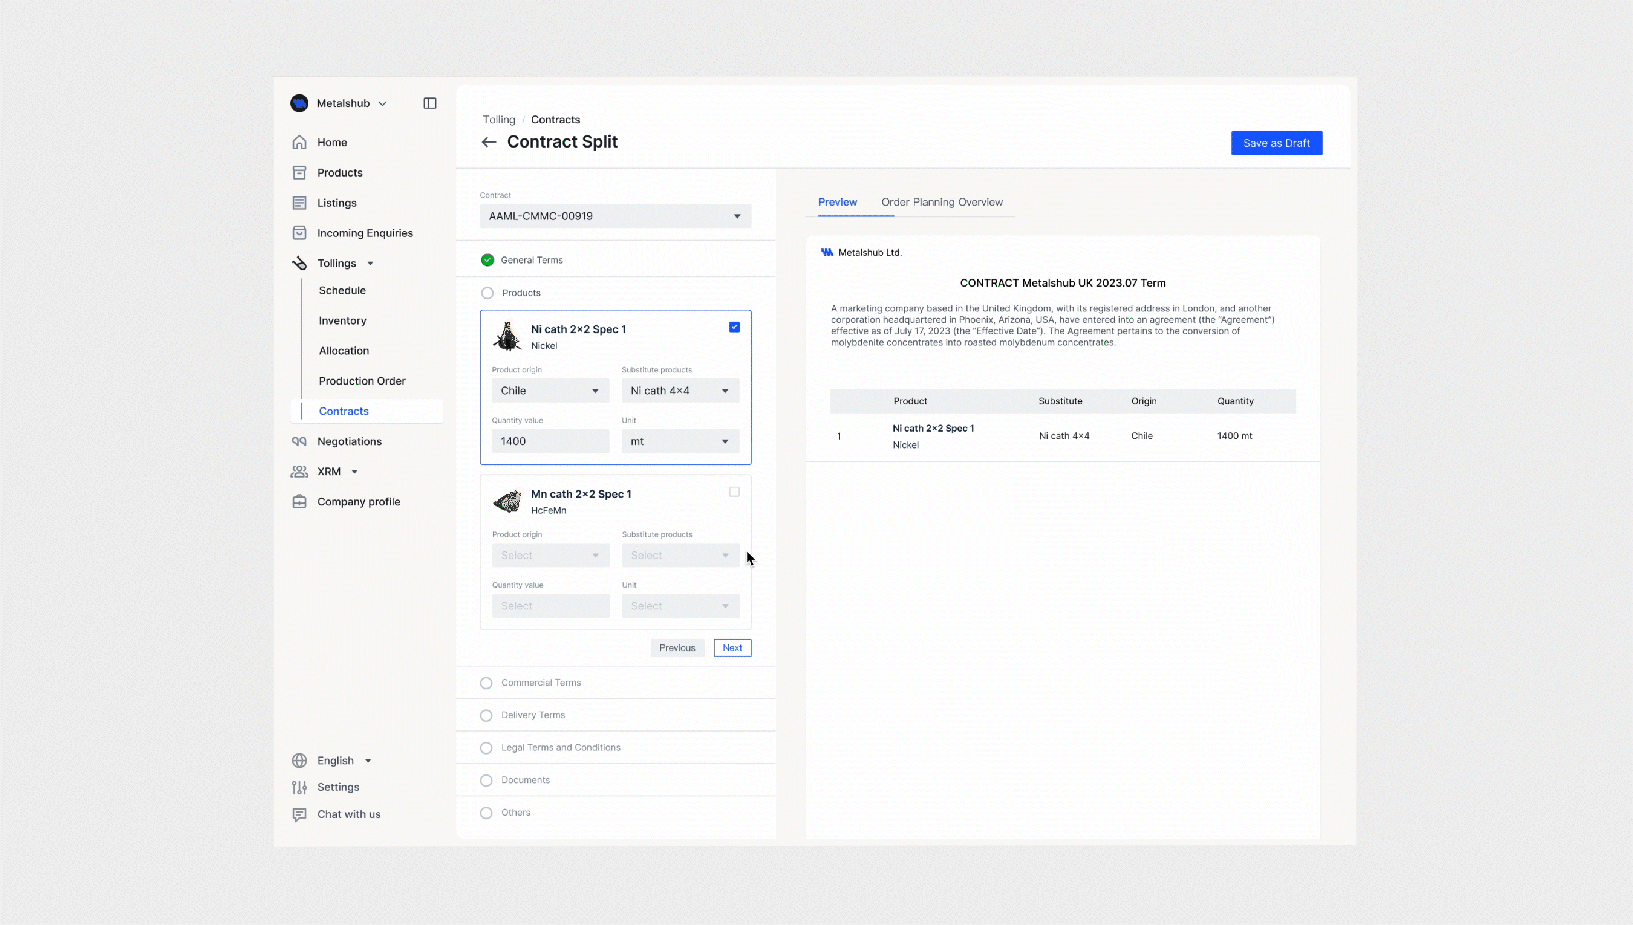Open Negotiations via its quote icon
The width and height of the screenshot is (1633, 925).
(299, 441)
